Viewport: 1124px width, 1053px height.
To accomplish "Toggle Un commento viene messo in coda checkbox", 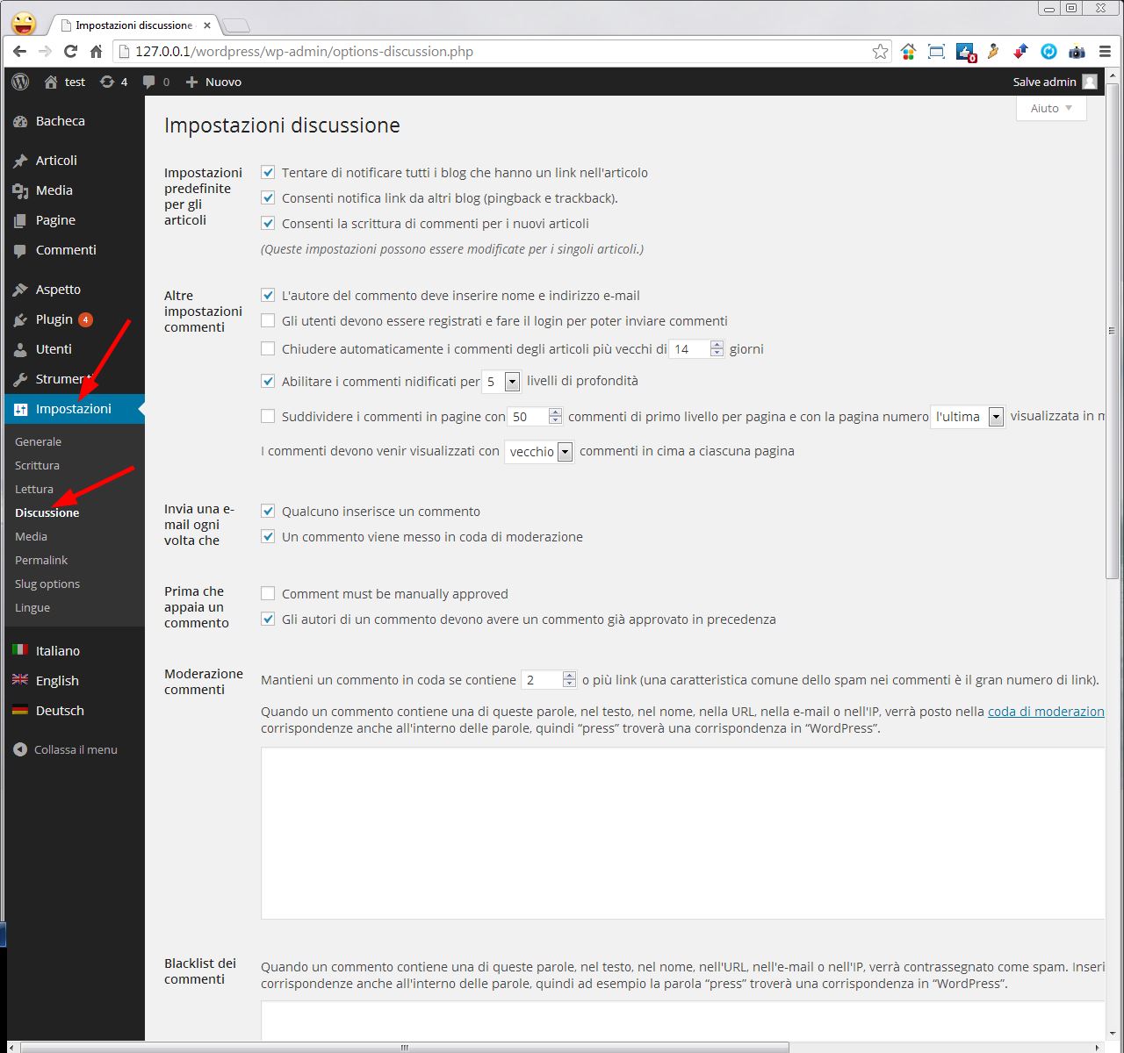I will pyautogui.click(x=268, y=537).
